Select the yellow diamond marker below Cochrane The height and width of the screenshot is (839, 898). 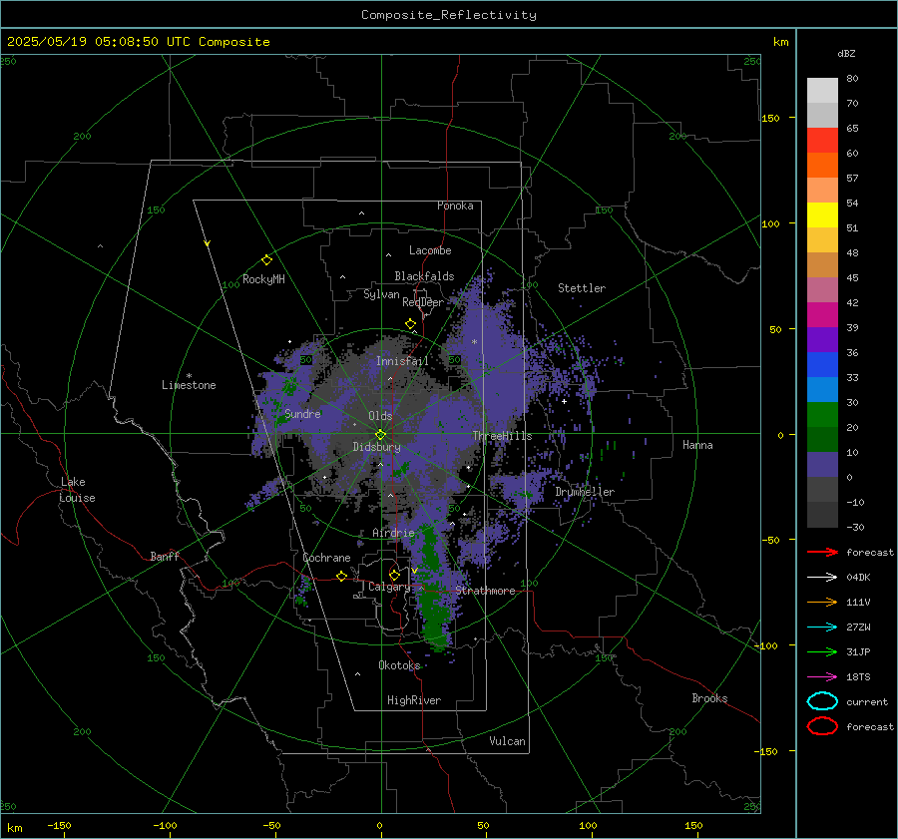coord(341,576)
